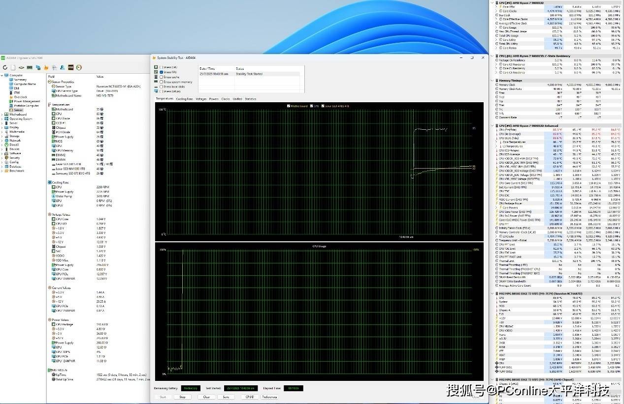
Task: Enable Stress cache checkbox
Action: 161,77
